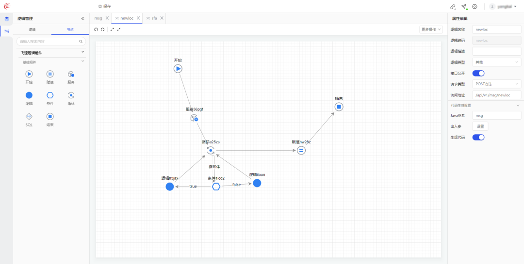Click the undo icon in canvas toolbar
This screenshot has width=524, height=264.
(96, 30)
